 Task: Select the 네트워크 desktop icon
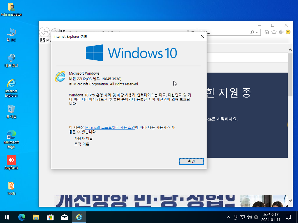coord(11,61)
